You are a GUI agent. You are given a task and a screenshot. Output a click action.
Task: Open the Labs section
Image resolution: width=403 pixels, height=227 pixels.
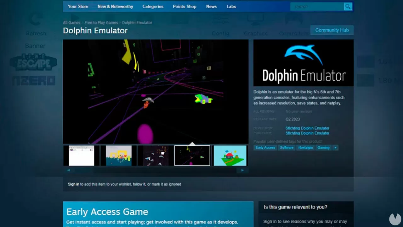(x=231, y=6)
